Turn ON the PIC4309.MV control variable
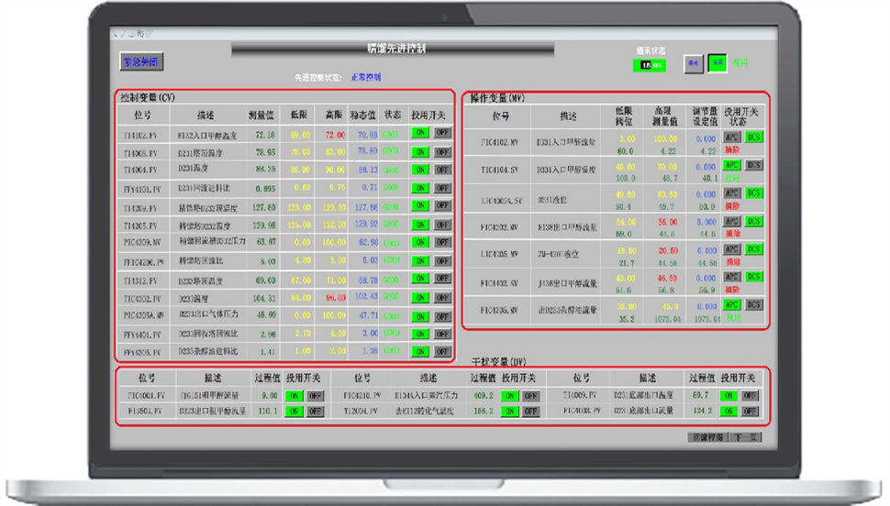This screenshot has width=890, height=506. tap(420, 243)
